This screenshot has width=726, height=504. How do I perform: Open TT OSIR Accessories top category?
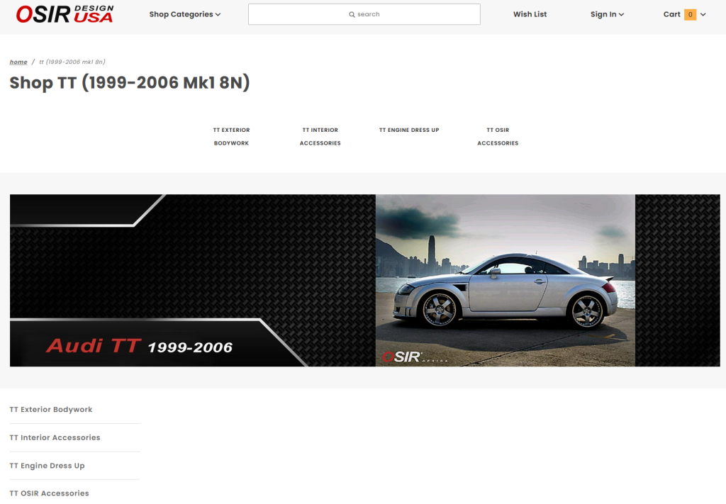point(498,136)
